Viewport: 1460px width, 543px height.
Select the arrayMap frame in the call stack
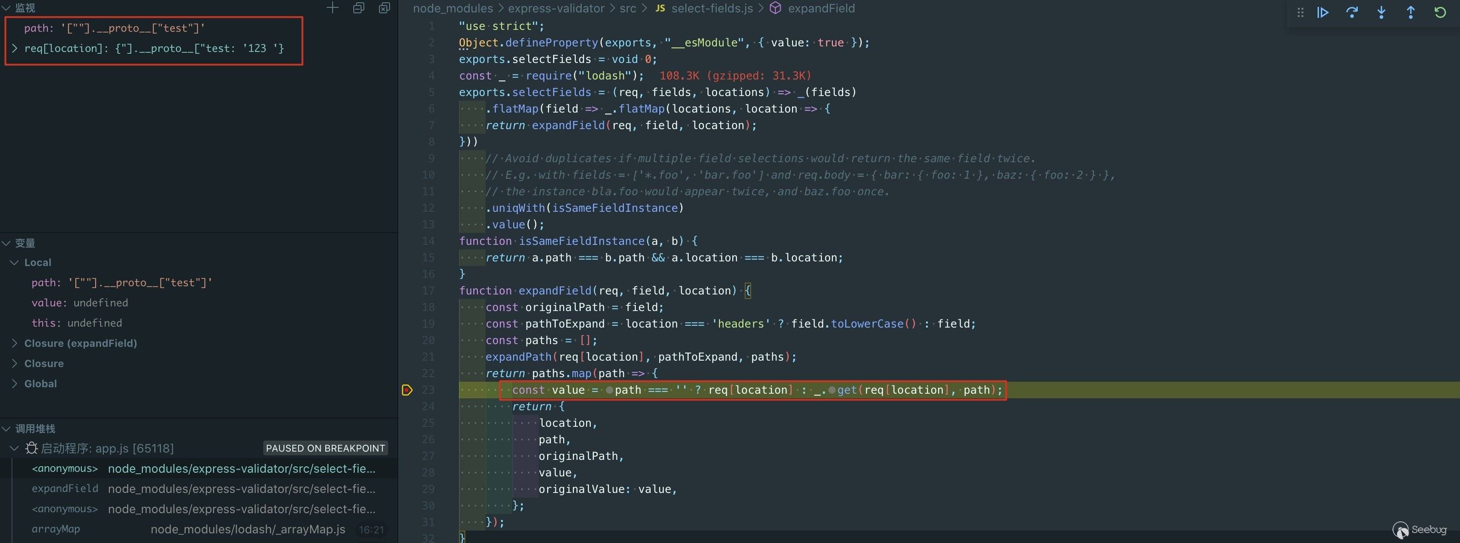tap(56, 529)
